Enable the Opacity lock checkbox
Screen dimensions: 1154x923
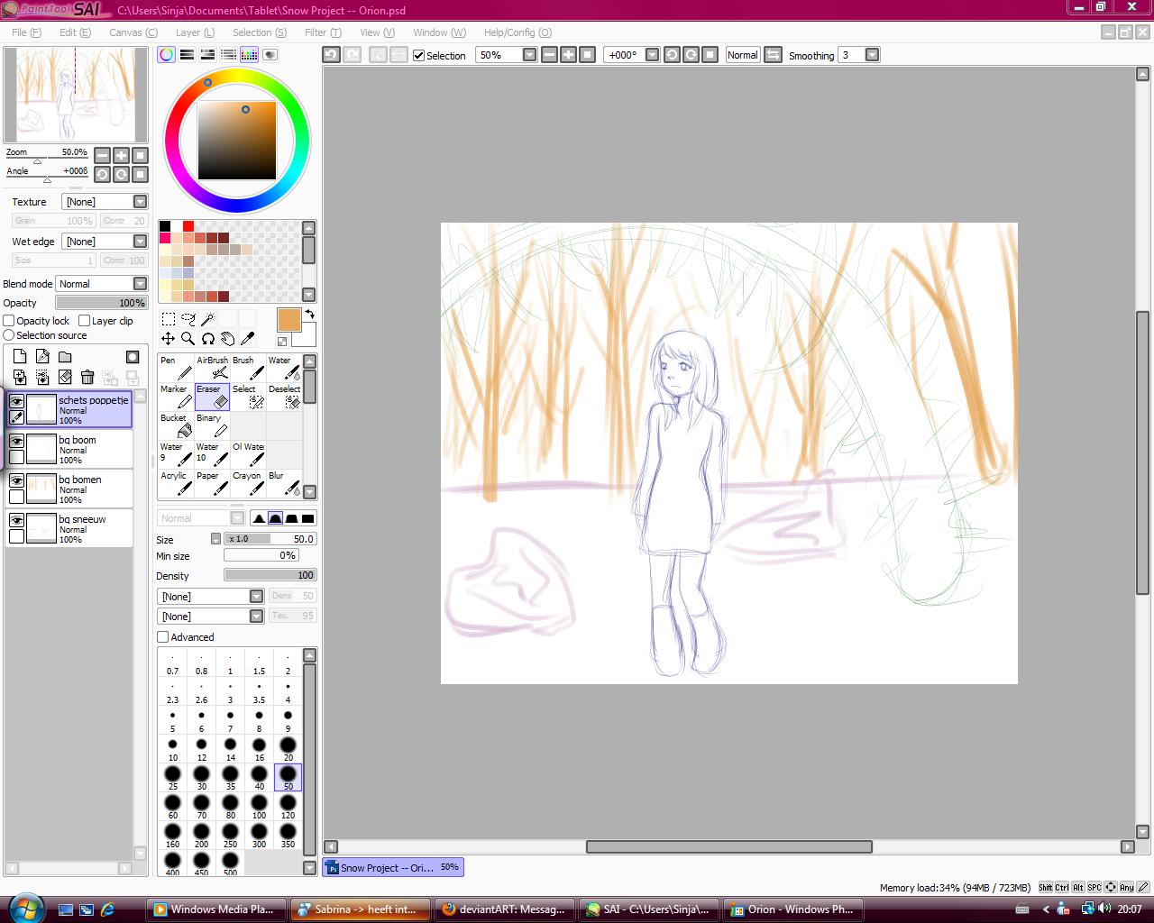(x=9, y=321)
